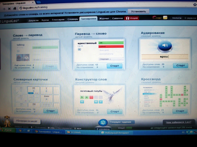Click the Поговори со мной! bubble
Screen dimensions: 197x147
pos(27,121)
